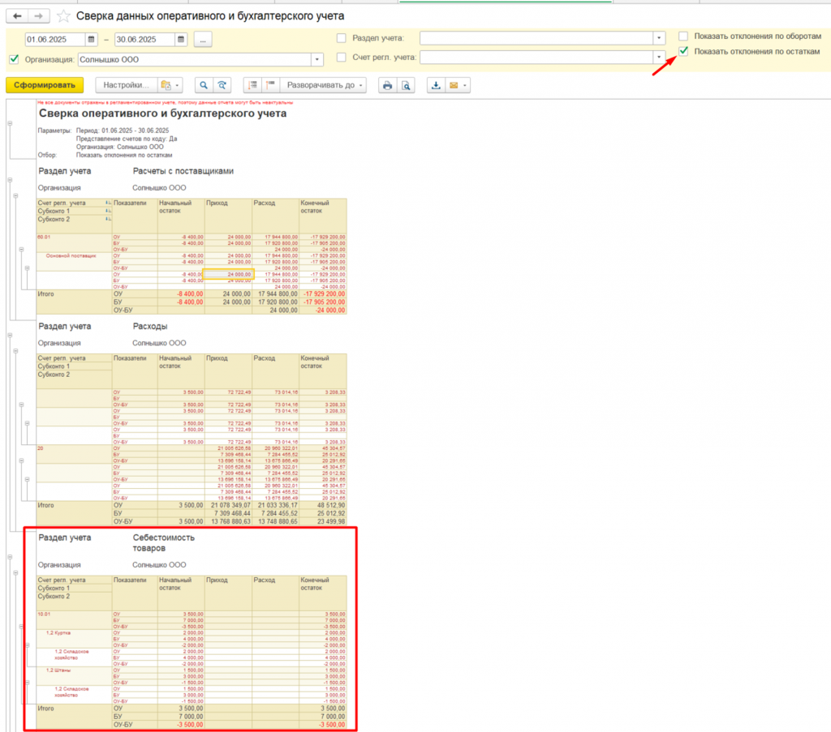This screenshot has height=732, width=831.
Task: Click the back navigation arrow
Action: [x=18, y=16]
